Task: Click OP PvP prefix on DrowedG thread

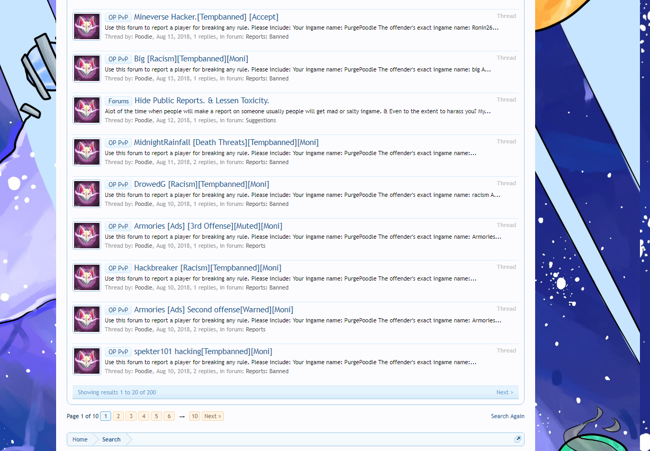Action: tap(118, 185)
